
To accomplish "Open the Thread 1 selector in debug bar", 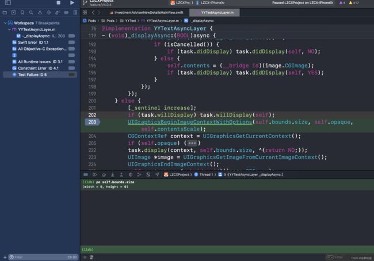I will (204, 175).
